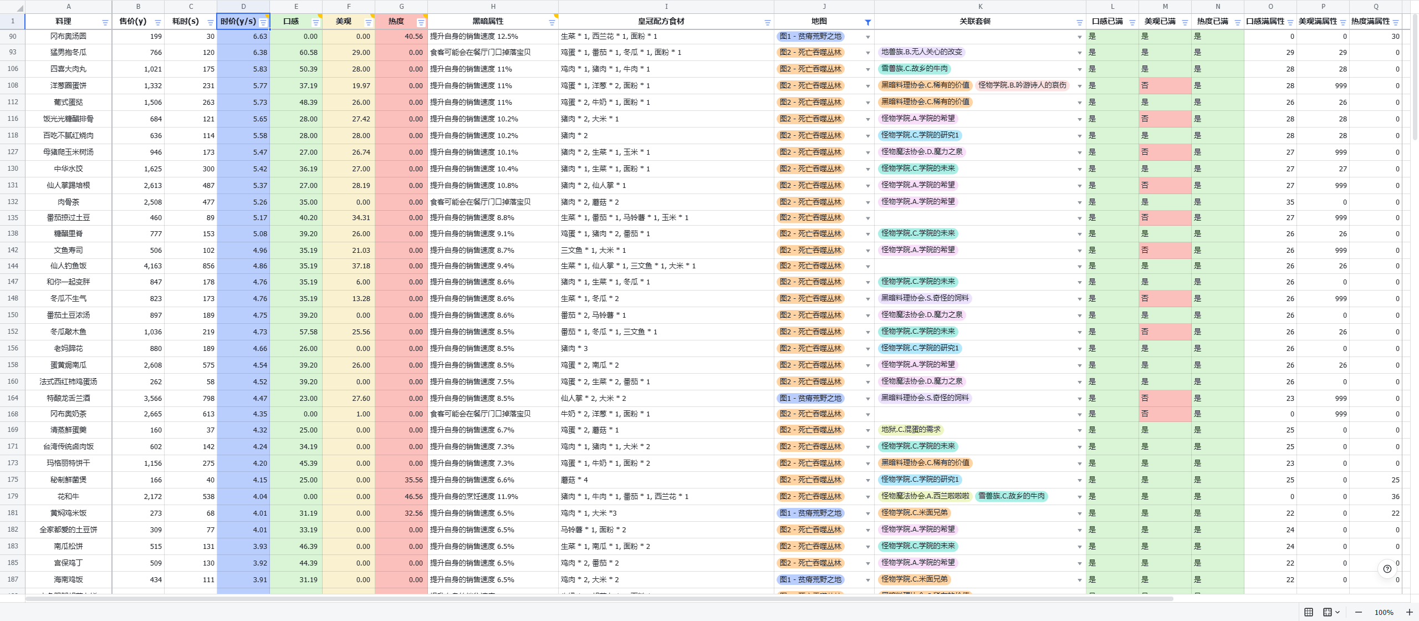Select the 蘑菇 * 4 ingredient cell
Viewport: 1419px width, 621px height.
tap(666, 480)
